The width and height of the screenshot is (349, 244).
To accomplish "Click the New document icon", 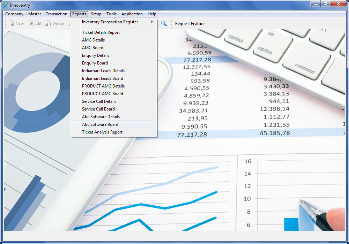I will 11,23.
